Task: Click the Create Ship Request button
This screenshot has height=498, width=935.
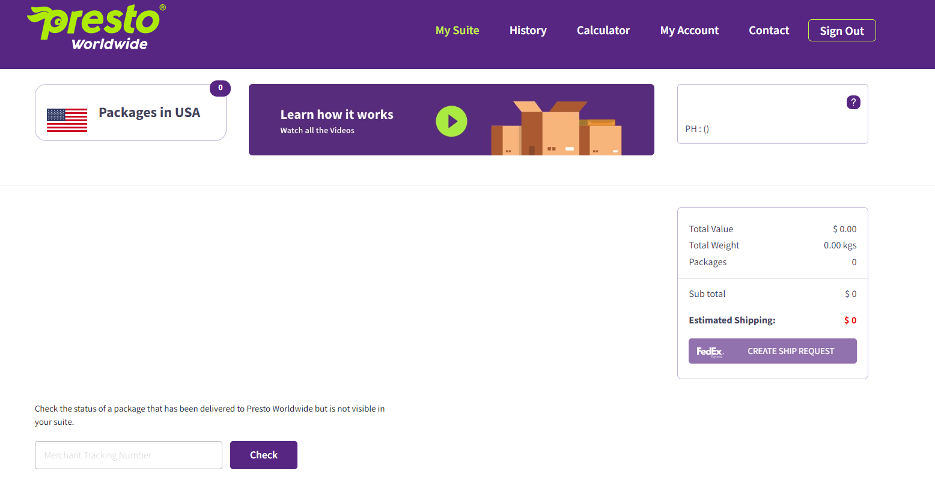Action: [x=773, y=351]
